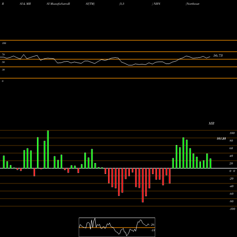This screenshot has width=237, height=237.
Task: Open the mini overview chart thumbnail
Action: [x=117, y=227]
